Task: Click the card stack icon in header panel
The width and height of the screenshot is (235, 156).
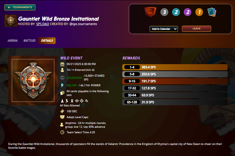Action: (x=212, y=12)
